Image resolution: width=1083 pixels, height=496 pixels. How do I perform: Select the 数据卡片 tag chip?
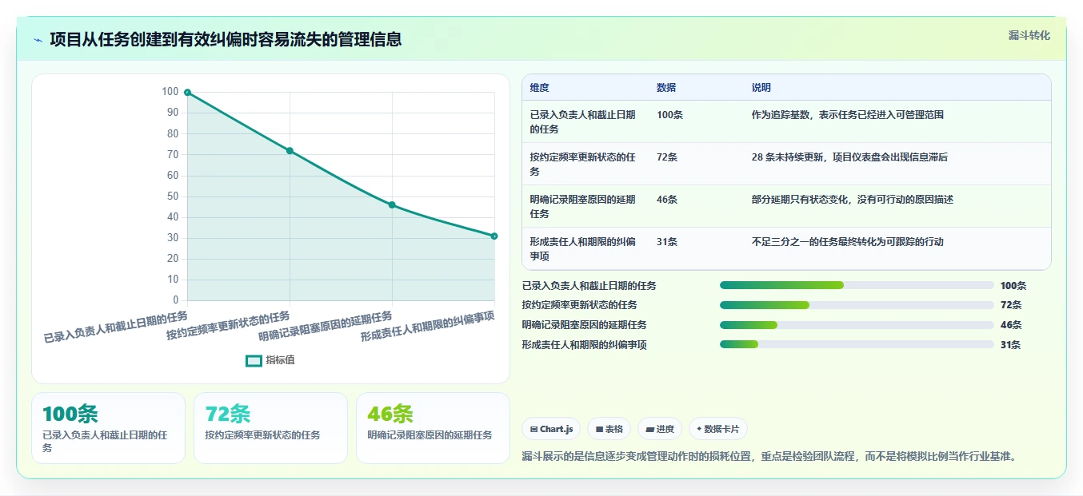coord(717,429)
